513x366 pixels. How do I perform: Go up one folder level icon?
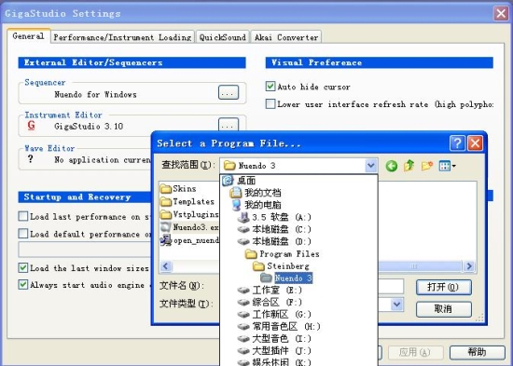(409, 166)
